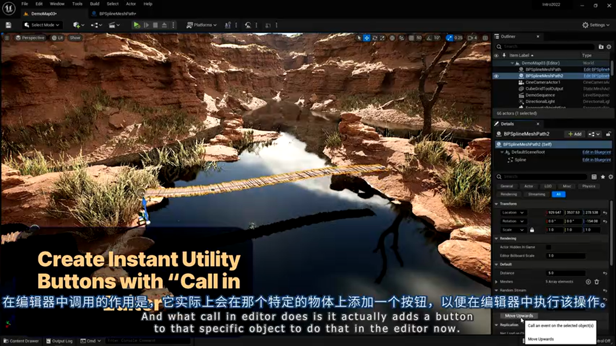Click the Distance value field
The height and width of the screenshot is (346, 616).
[x=565, y=273]
